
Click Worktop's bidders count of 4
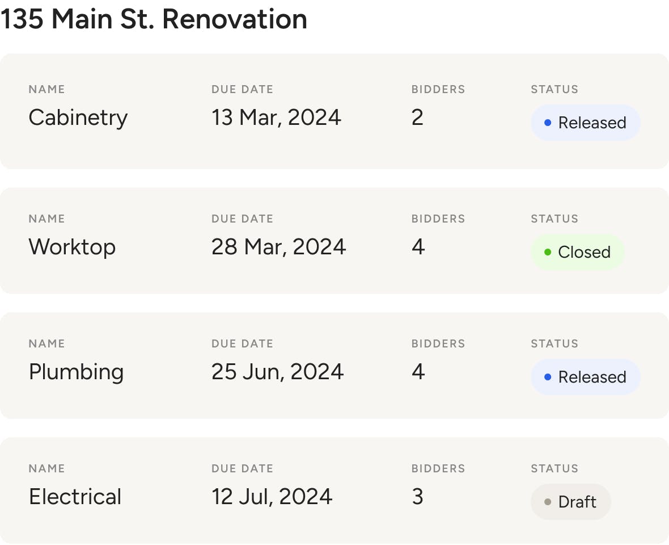coord(418,246)
